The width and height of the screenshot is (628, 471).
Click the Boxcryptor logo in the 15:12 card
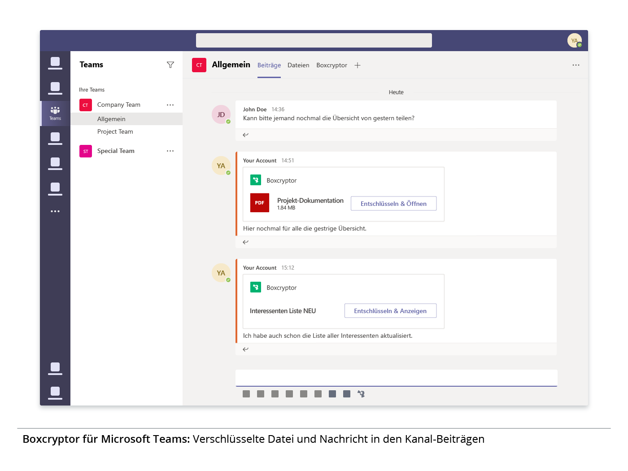(x=256, y=288)
